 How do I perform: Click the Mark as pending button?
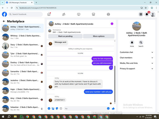65,36
